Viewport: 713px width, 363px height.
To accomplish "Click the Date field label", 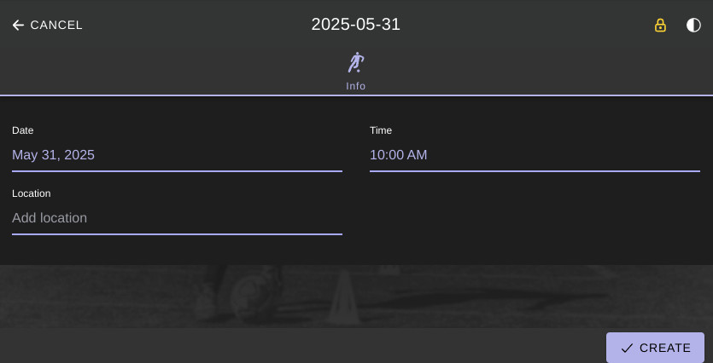I will click(23, 130).
